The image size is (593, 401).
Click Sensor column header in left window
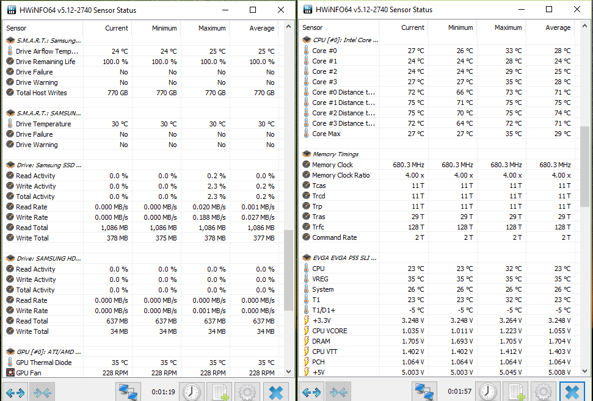(42, 28)
